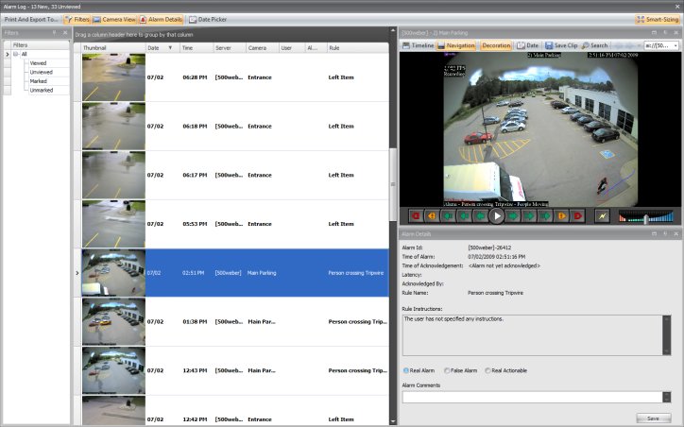The image size is (684, 427).
Task: Select the Real Alarm radio button
Action: click(x=405, y=370)
